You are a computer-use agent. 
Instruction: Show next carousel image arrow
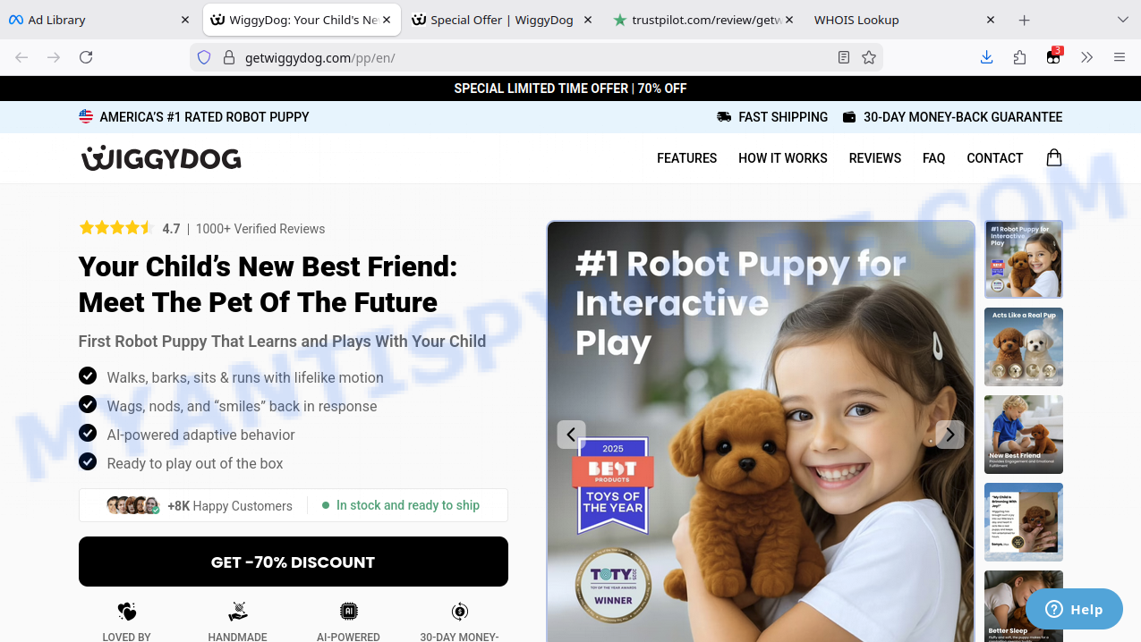pyautogui.click(x=949, y=435)
